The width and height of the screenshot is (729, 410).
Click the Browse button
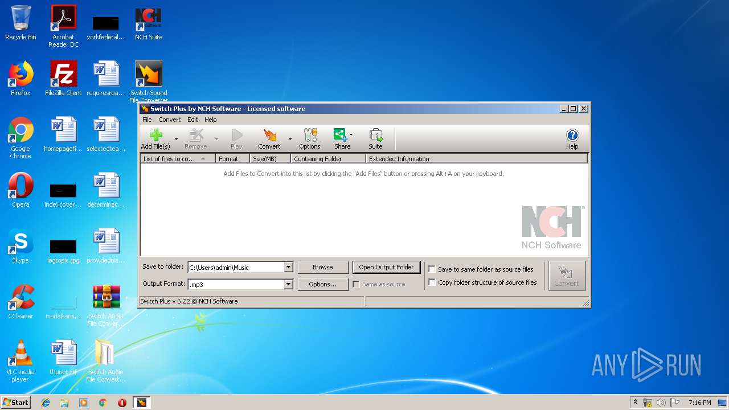coord(322,267)
